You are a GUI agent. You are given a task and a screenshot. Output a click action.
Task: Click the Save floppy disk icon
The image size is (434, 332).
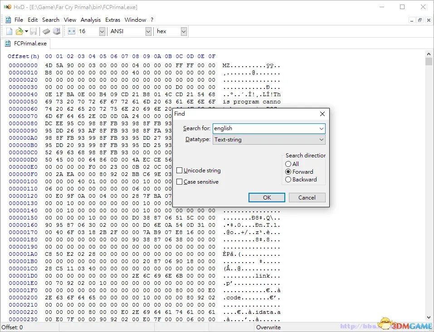tap(33, 31)
